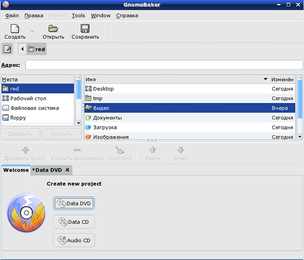The width and height of the screenshot is (304, 260).
Task: Click the Data DVD project button
Action: [74, 203]
